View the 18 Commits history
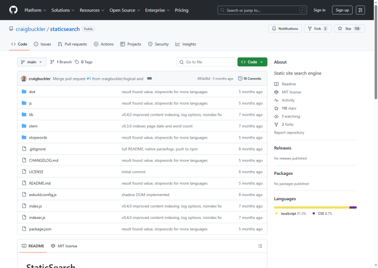Screen dimensions: 378x268 point(250,79)
